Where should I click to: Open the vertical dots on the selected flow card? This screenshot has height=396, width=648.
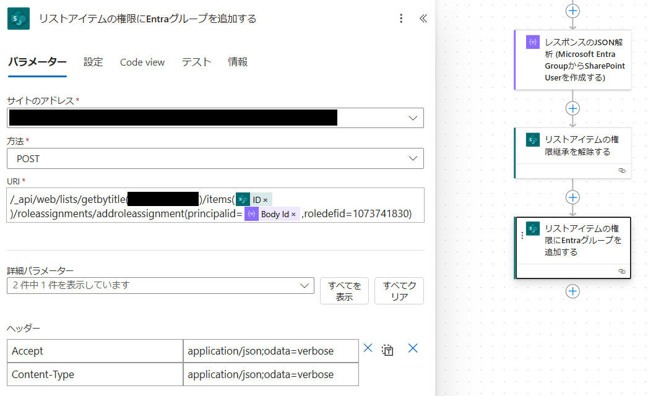pyautogui.click(x=522, y=235)
